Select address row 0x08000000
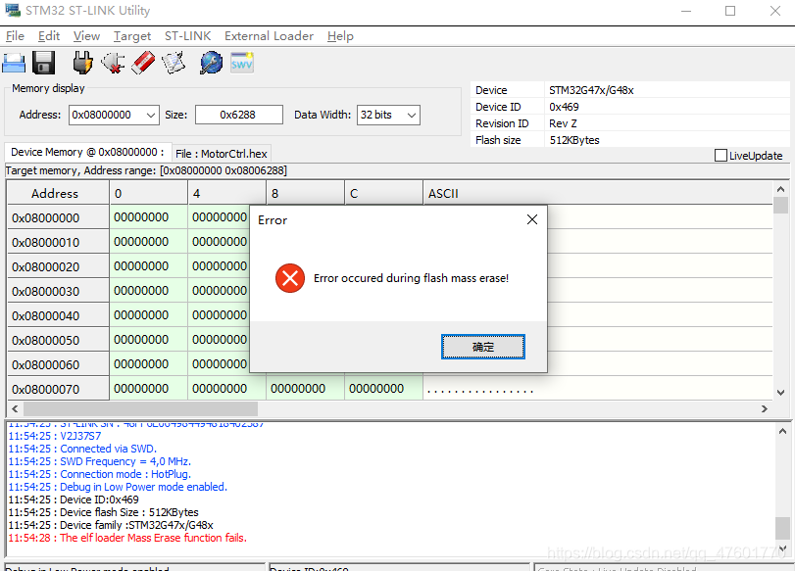The width and height of the screenshot is (795, 571). coord(58,217)
